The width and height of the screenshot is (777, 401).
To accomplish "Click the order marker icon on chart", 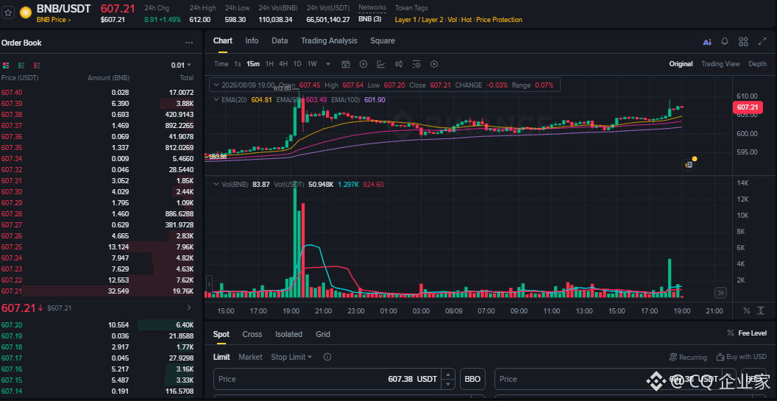I will [x=689, y=165].
